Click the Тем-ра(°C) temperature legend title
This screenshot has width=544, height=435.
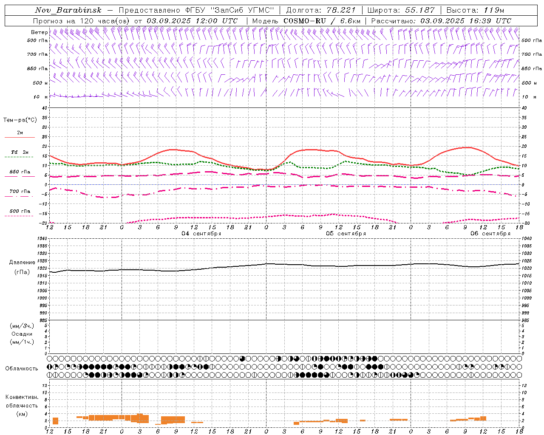coord(20,120)
